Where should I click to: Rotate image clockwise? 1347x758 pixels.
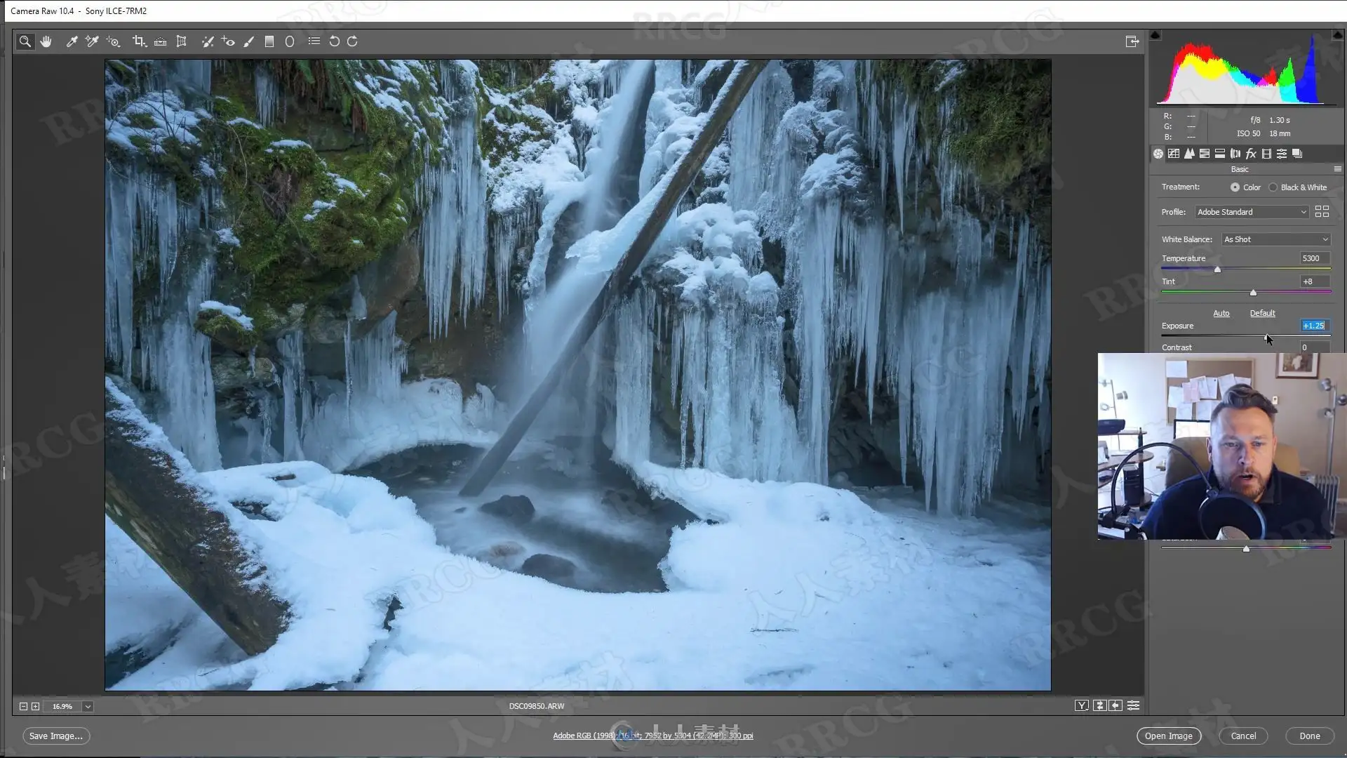coord(353,41)
